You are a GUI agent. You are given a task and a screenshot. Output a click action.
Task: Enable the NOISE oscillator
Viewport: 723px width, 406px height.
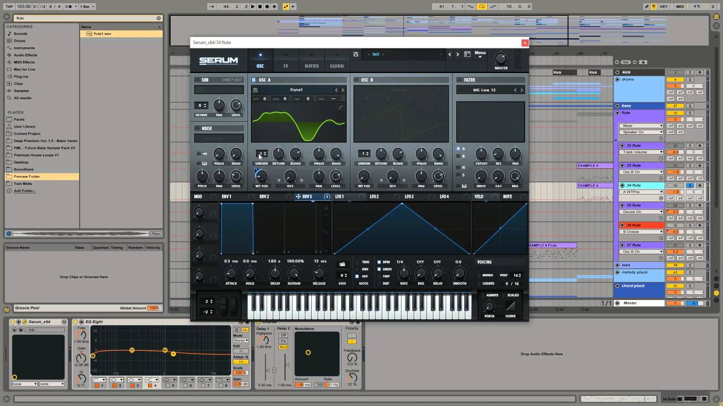coord(197,129)
